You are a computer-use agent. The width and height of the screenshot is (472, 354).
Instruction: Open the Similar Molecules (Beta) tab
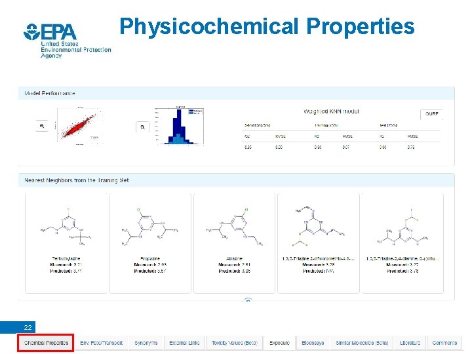point(362,343)
